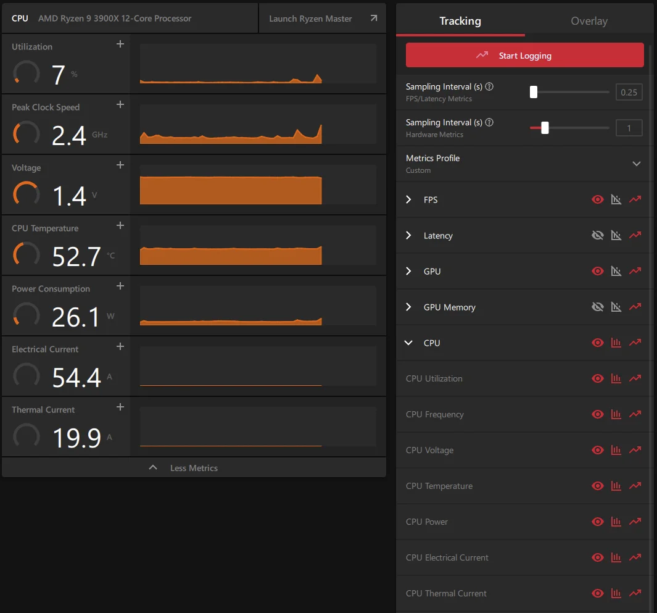Show GPU Memory metrics using crossed eye
The height and width of the screenshot is (613, 657).
click(598, 307)
